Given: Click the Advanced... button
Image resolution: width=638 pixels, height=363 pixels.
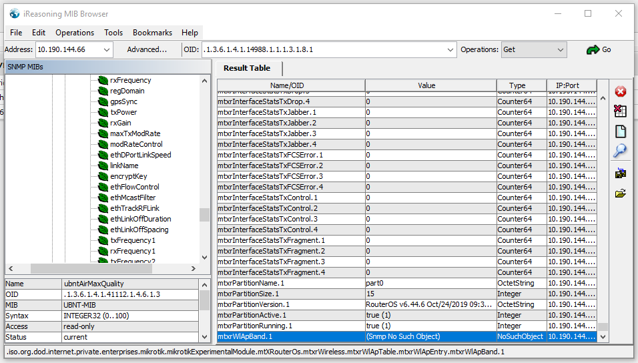Looking at the screenshot, I should pyautogui.click(x=147, y=49).
